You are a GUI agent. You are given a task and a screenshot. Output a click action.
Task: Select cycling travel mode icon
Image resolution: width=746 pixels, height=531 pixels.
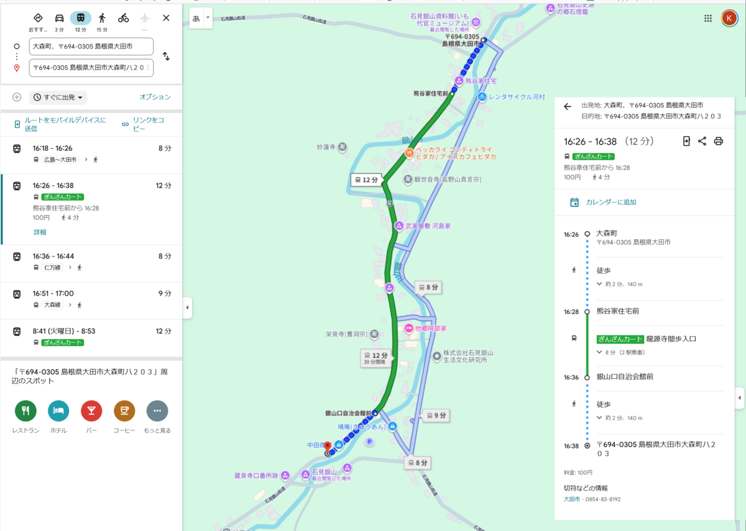click(124, 18)
